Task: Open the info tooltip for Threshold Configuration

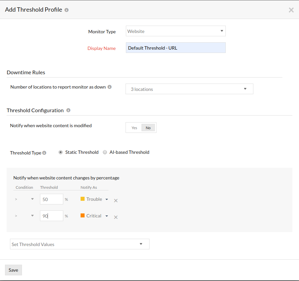Action: (x=68, y=110)
